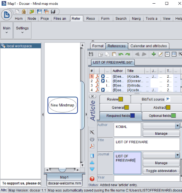Click the Toggle abbreviation button

(161, 171)
